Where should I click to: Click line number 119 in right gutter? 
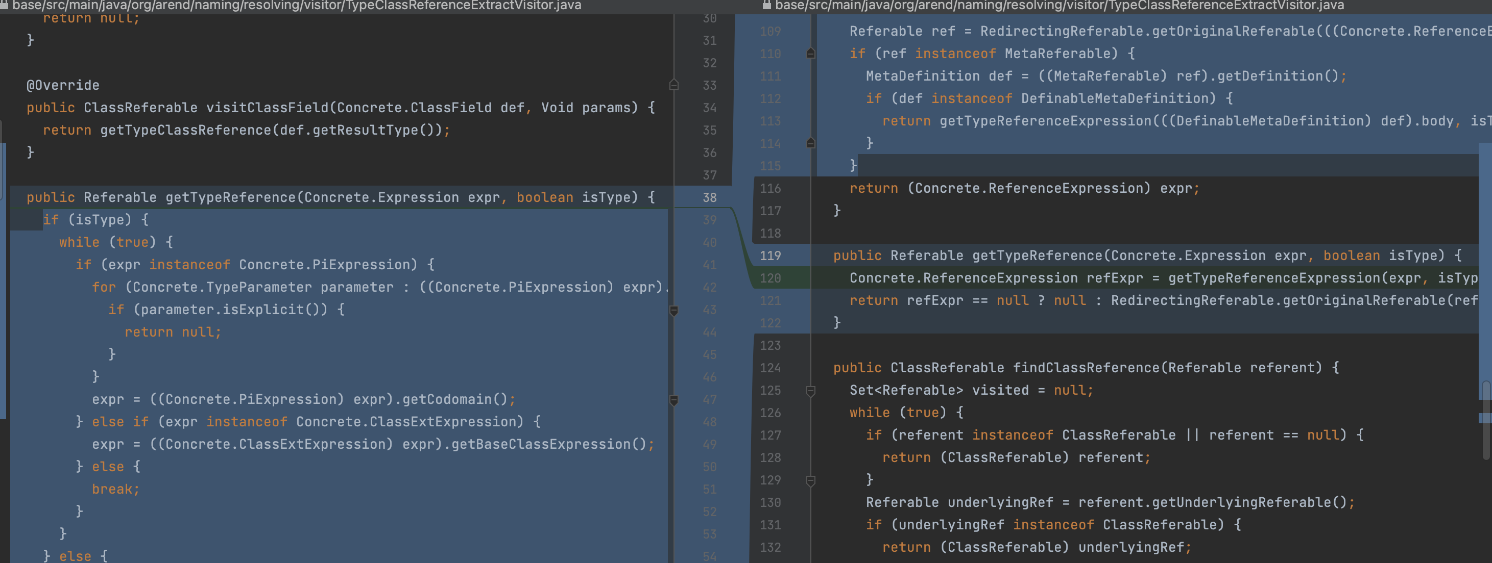pyautogui.click(x=771, y=256)
